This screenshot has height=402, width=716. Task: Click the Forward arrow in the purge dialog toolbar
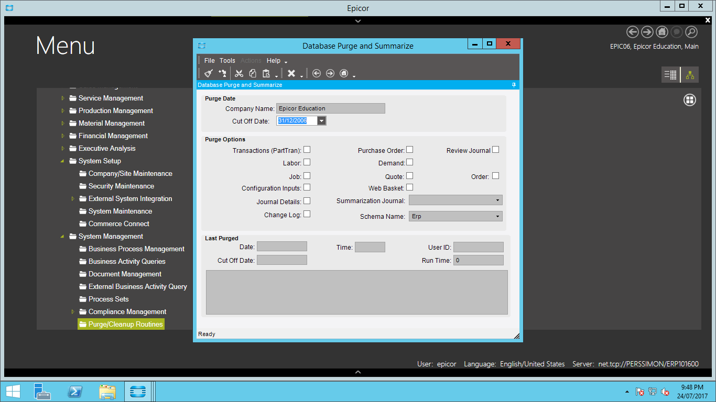click(330, 73)
